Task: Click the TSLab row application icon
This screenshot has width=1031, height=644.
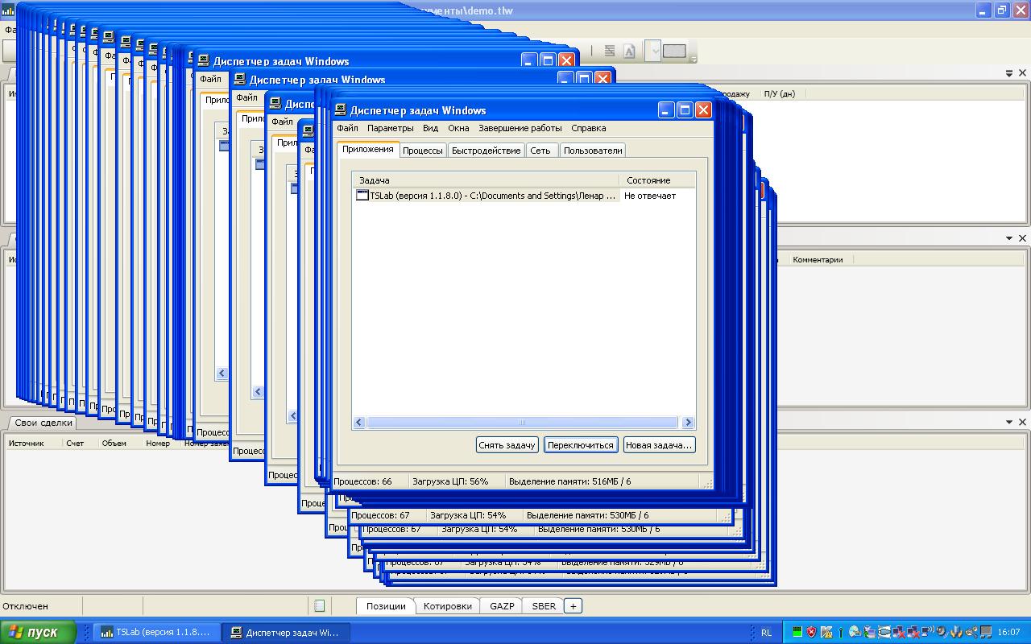Action: 362,196
